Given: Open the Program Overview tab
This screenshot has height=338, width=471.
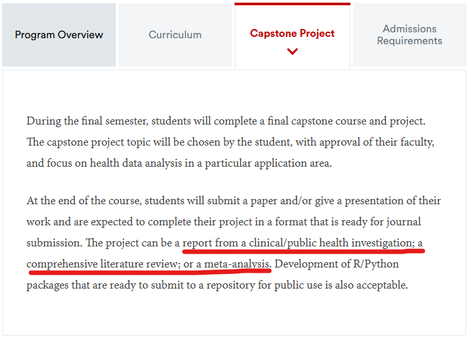Looking at the screenshot, I should coord(59,35).
